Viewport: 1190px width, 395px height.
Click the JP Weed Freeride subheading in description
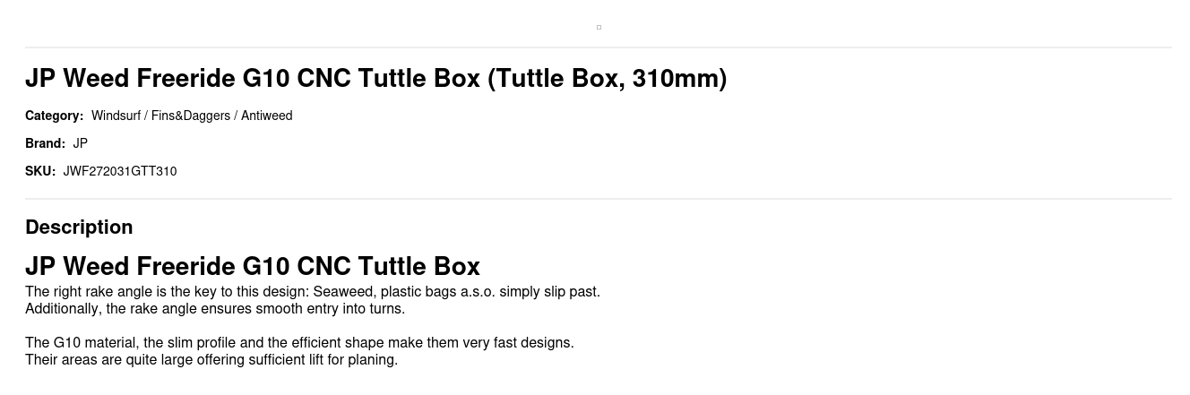pyautogui.click(x=253, y=267)
